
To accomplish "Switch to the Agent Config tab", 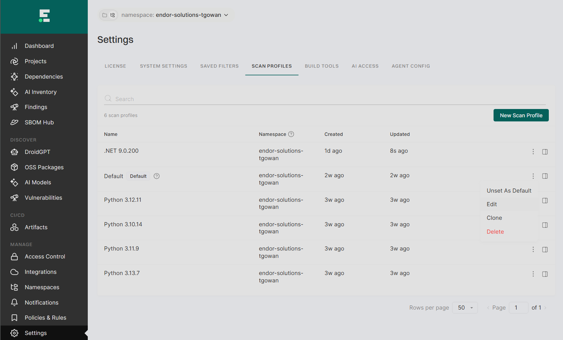I will pos(411,66).
